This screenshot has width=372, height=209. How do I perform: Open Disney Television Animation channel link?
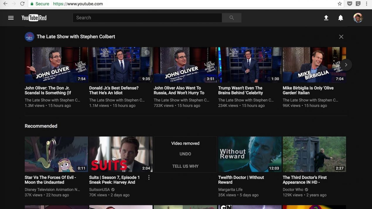click(52, 190)
